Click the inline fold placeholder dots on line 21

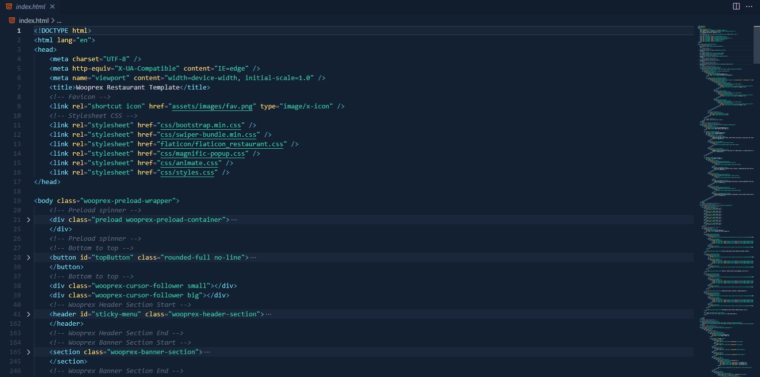(x=233, y=219)
